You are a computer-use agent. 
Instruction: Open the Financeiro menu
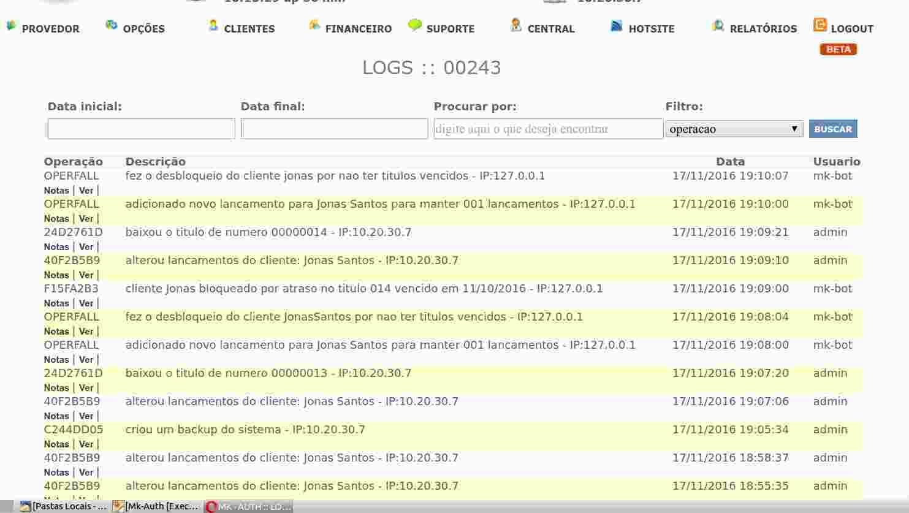click(x=358, y=29)
